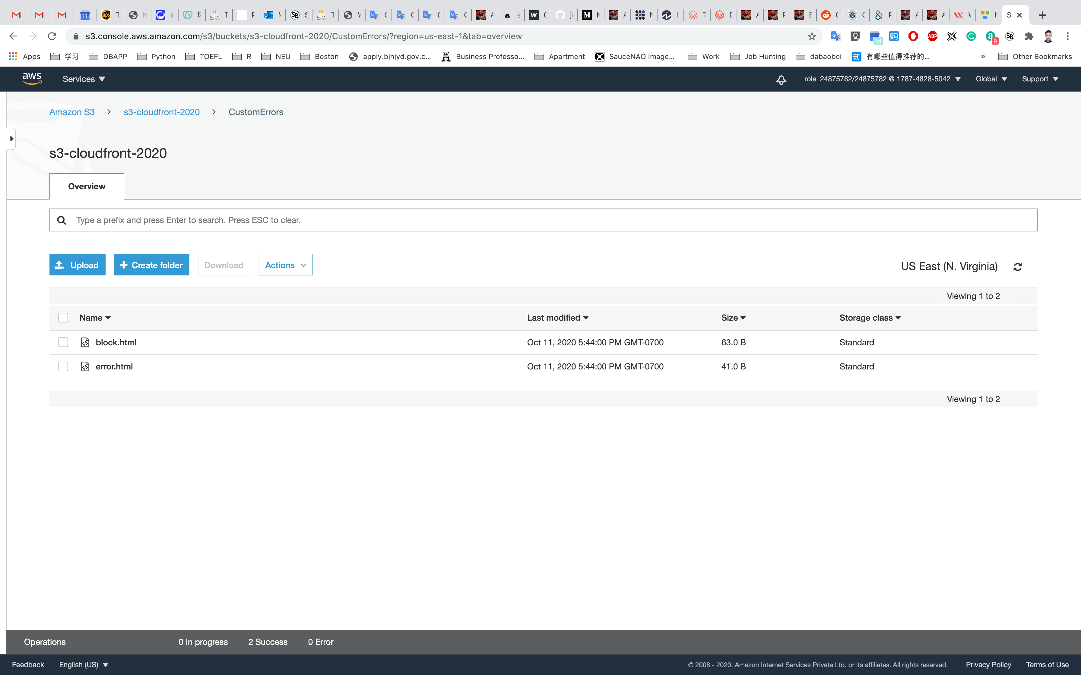Viewport: 1081px width, 675px height.
Task: Click the AdBlock Plus extension icon
Action: point(932,36)
